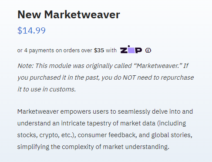Click "stocks, crypto, etc." in the description
The image size is (212, 162).
pos(46,135)
